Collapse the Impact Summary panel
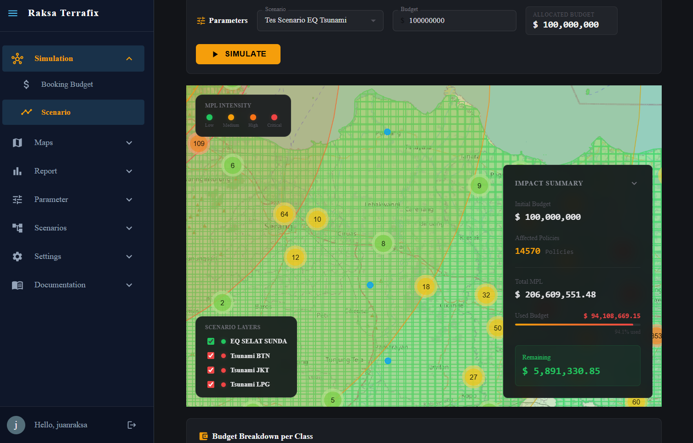693x443 pixels. pos(634,183)
